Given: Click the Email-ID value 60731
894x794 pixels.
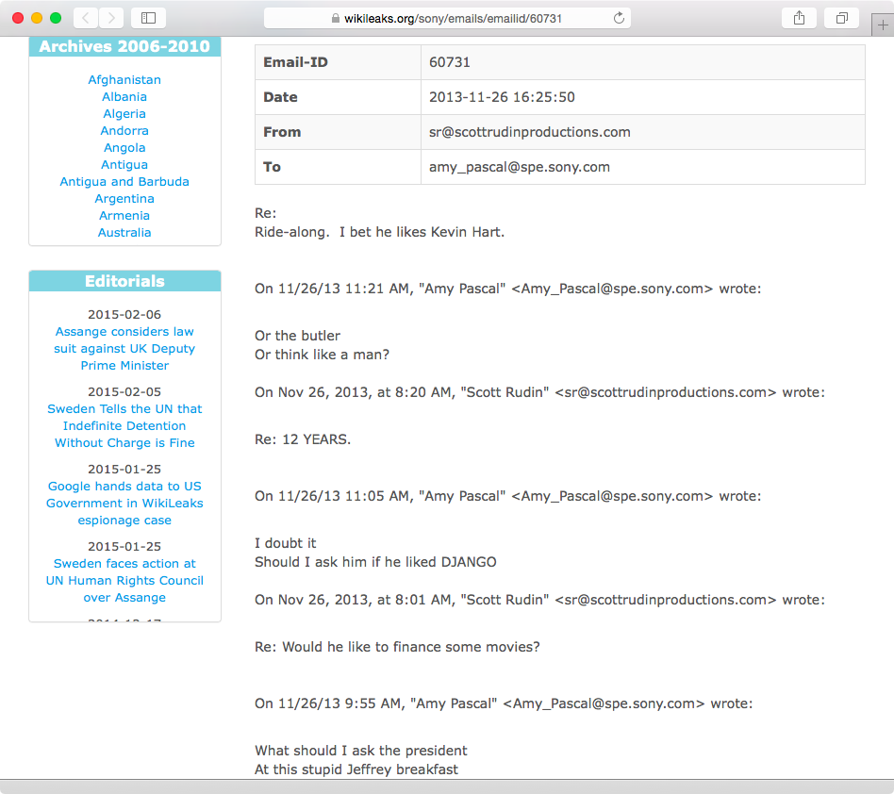Looking at the screenshot, I should pyautogui.click(x=450, y=62).
